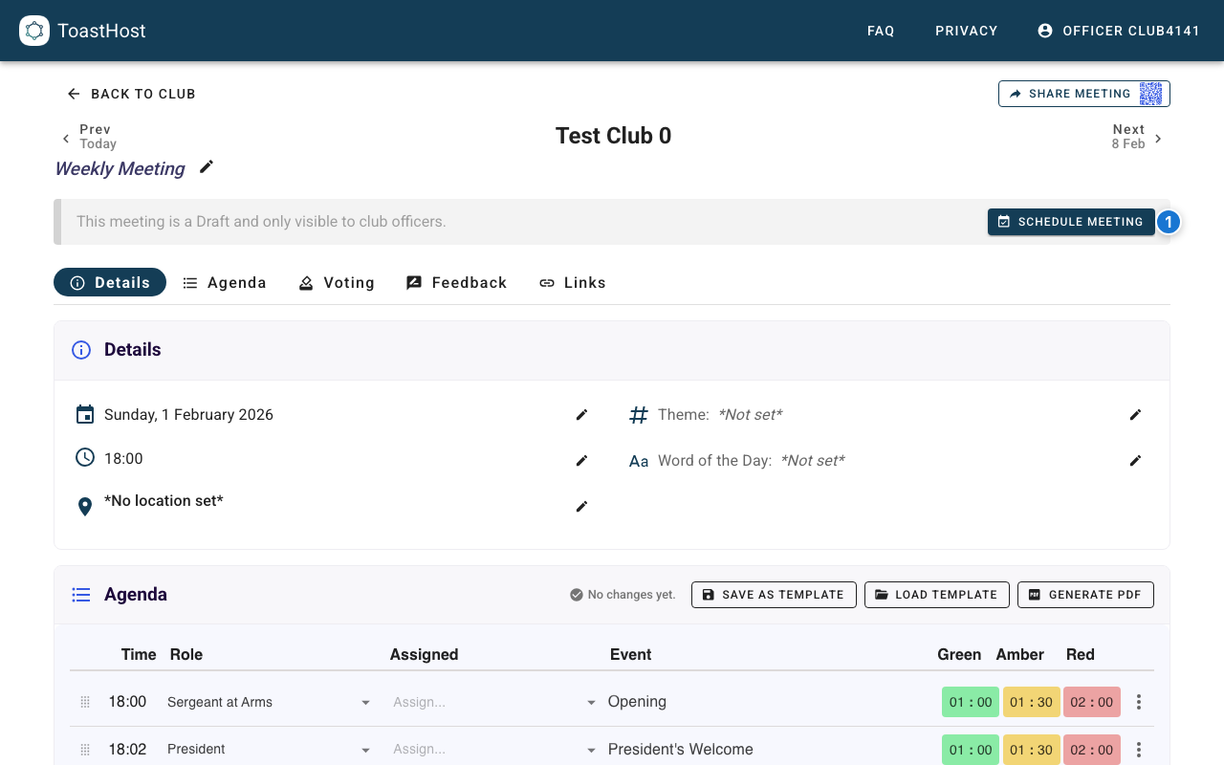Edit the Theme using its right-side pencil icon
1224x765 pixels.
1135,414
